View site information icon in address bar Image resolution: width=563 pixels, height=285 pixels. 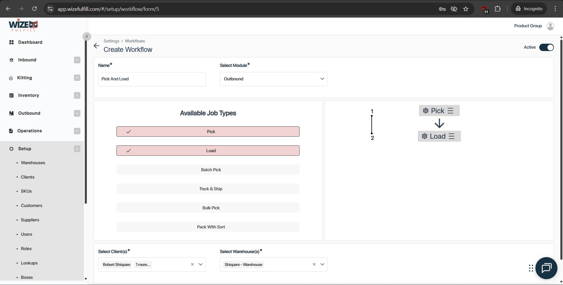50,9
